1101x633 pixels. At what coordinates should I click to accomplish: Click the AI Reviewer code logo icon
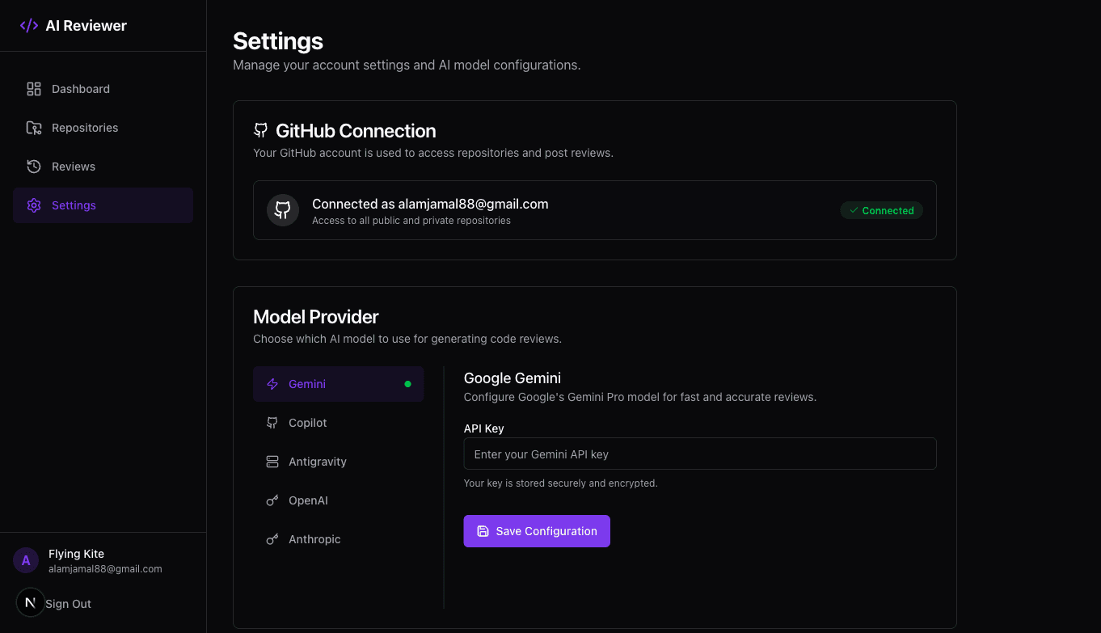29,26
